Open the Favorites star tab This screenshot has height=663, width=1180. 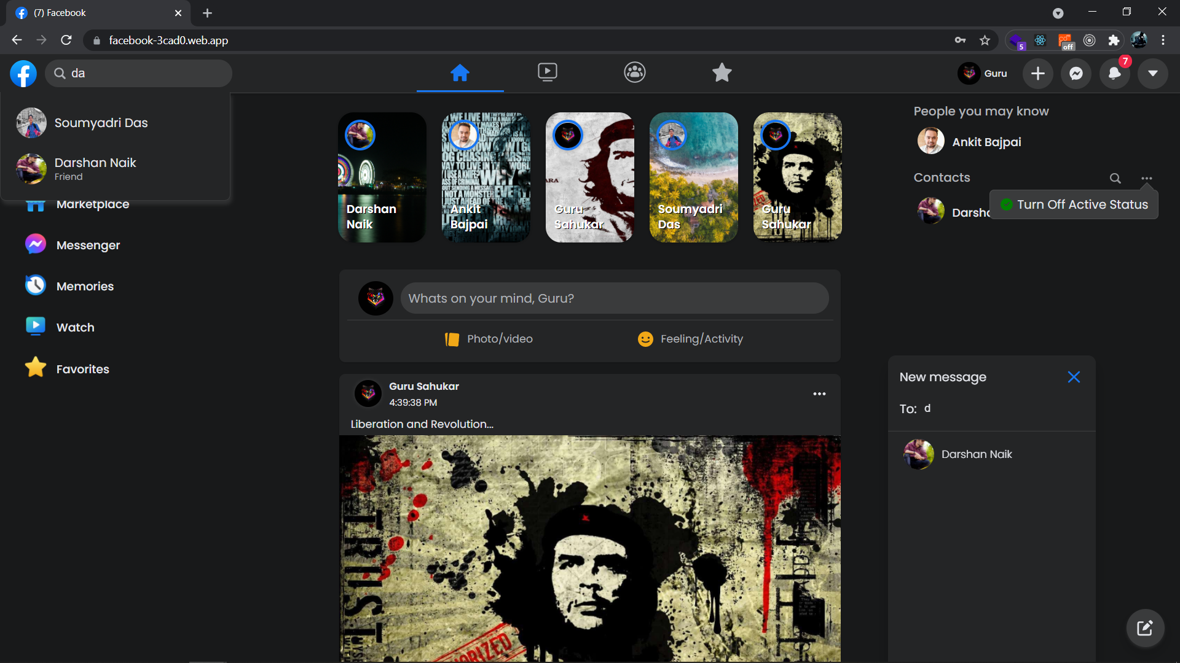[722, 73]
